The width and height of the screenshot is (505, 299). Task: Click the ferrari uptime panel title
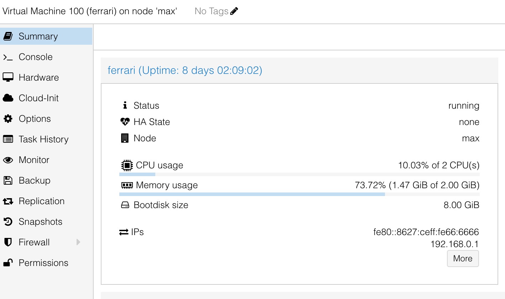point(185,70)
